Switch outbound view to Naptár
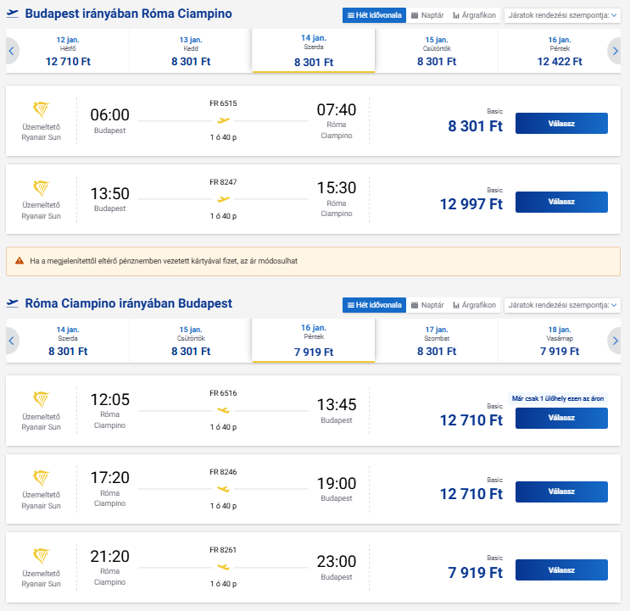 pos(427,15)
